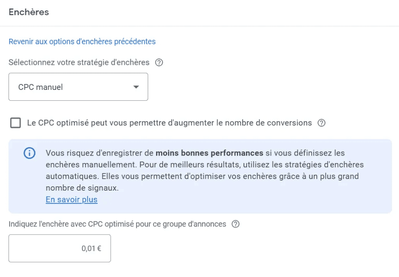
Task: Open help icon beside bidding strategy label
Action: [x=159, y=63]
